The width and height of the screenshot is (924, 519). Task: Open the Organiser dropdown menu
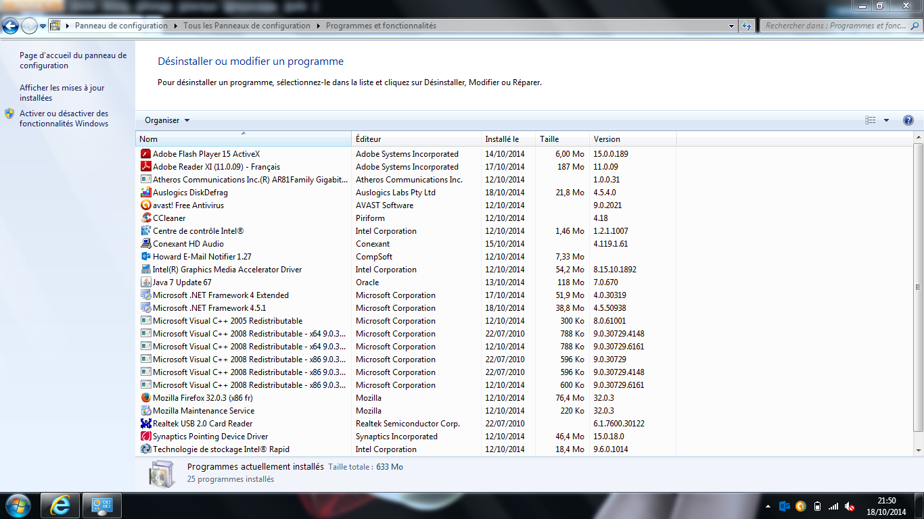pos(167,120)
